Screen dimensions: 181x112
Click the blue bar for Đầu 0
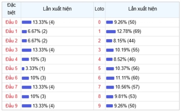click(27, 22)
